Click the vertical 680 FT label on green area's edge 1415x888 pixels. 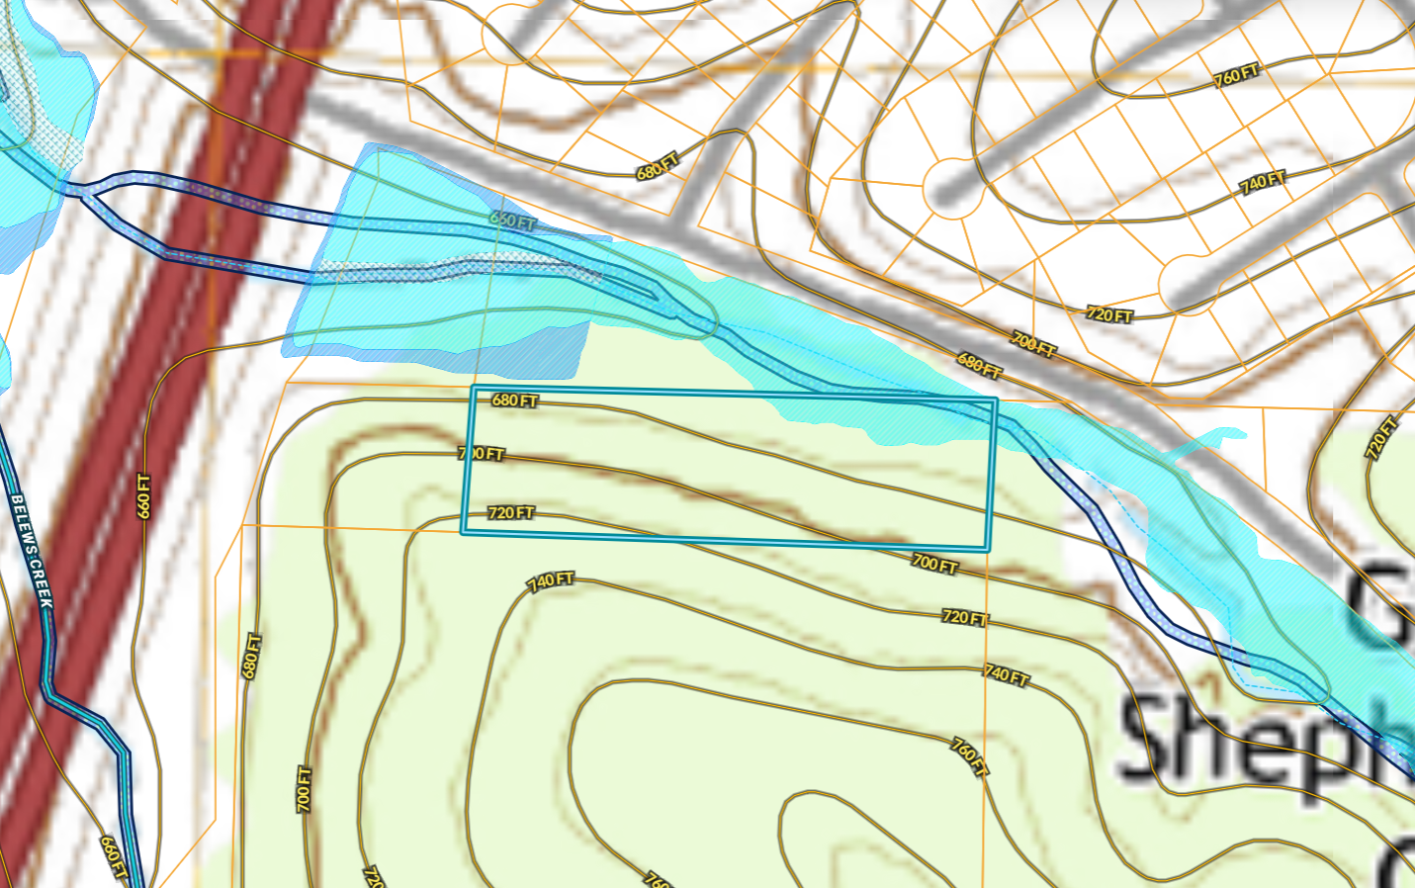pos(251,656)
